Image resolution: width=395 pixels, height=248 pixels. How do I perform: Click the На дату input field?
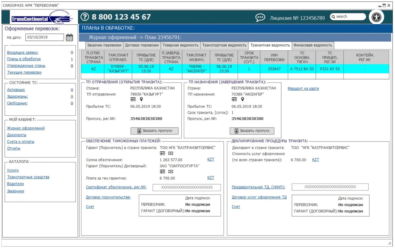(45, 37)
